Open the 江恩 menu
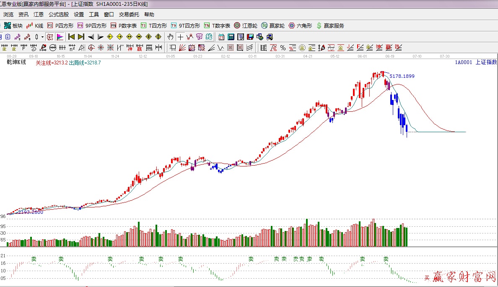 [x=39, y=15]
